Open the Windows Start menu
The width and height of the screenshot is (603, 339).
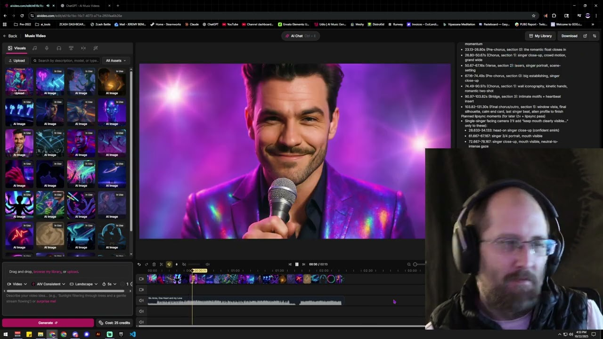[x=6, y=334]
